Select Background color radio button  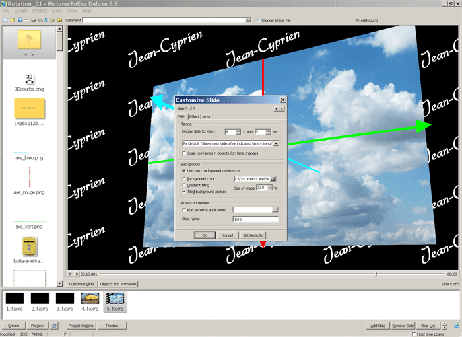pos(184,179)
